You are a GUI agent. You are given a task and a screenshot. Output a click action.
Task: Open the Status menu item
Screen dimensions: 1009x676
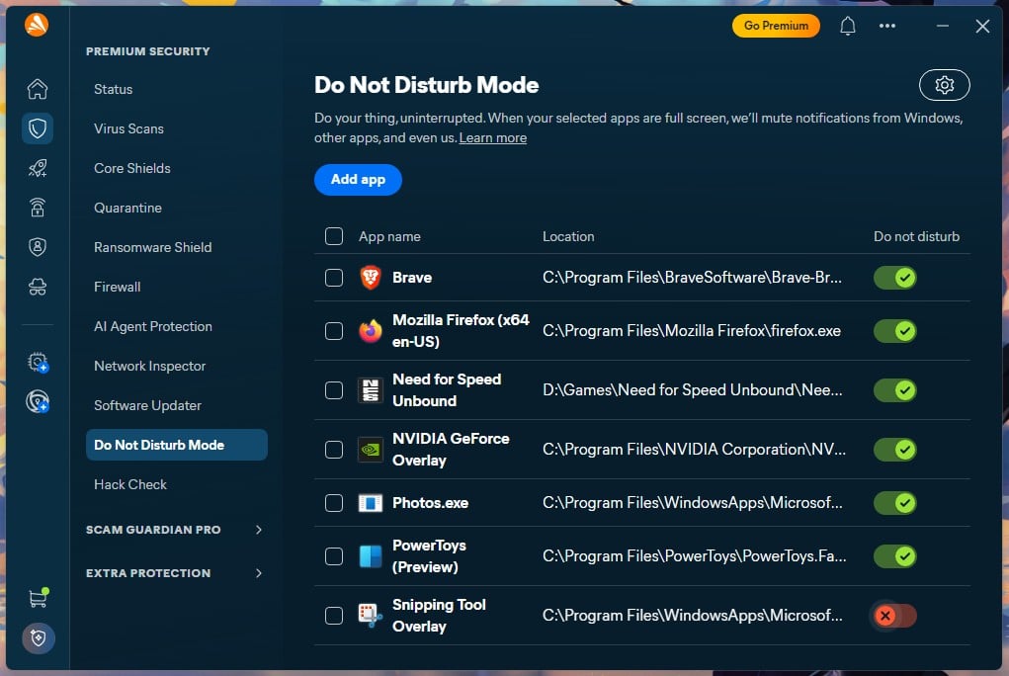(114, 90)
